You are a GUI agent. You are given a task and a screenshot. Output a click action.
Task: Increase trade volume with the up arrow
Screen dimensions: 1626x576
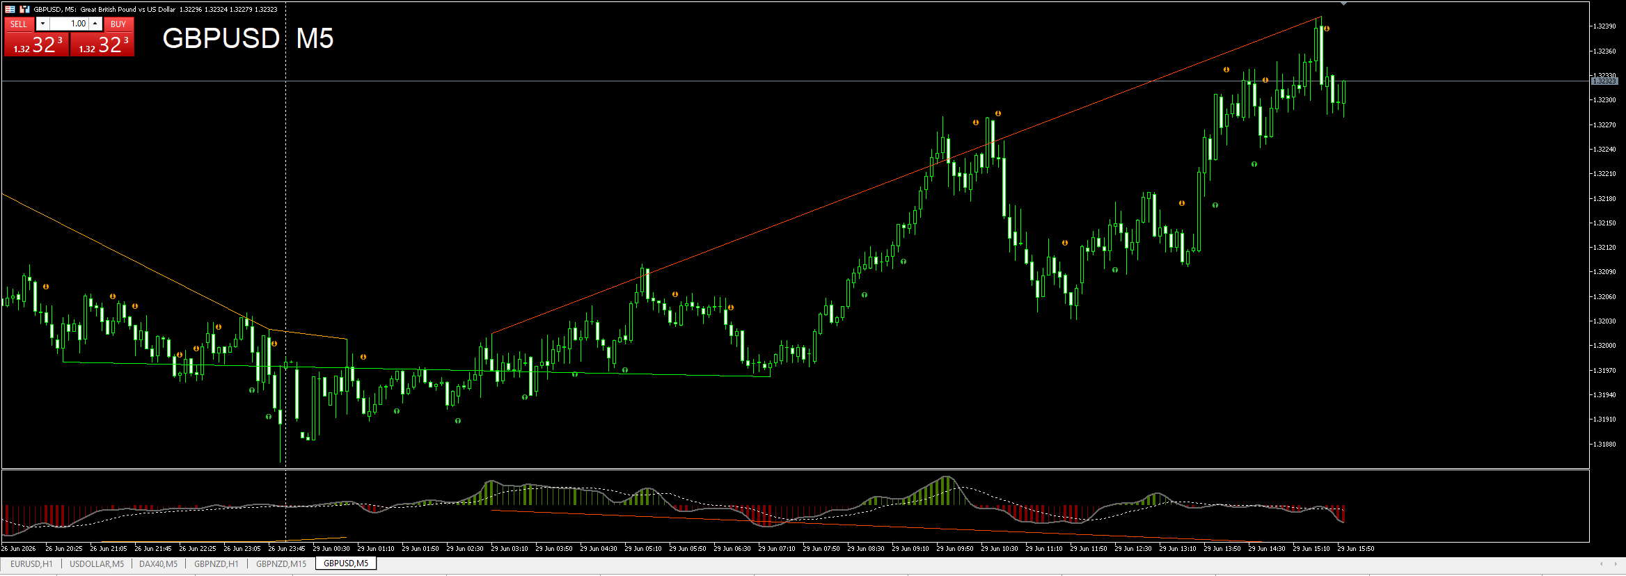coord(95,24)
